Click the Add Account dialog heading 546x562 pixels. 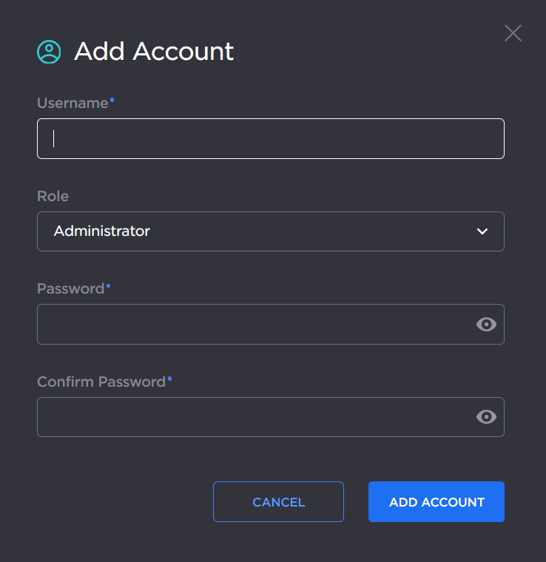pyautogui.click(x=154, y=51)
